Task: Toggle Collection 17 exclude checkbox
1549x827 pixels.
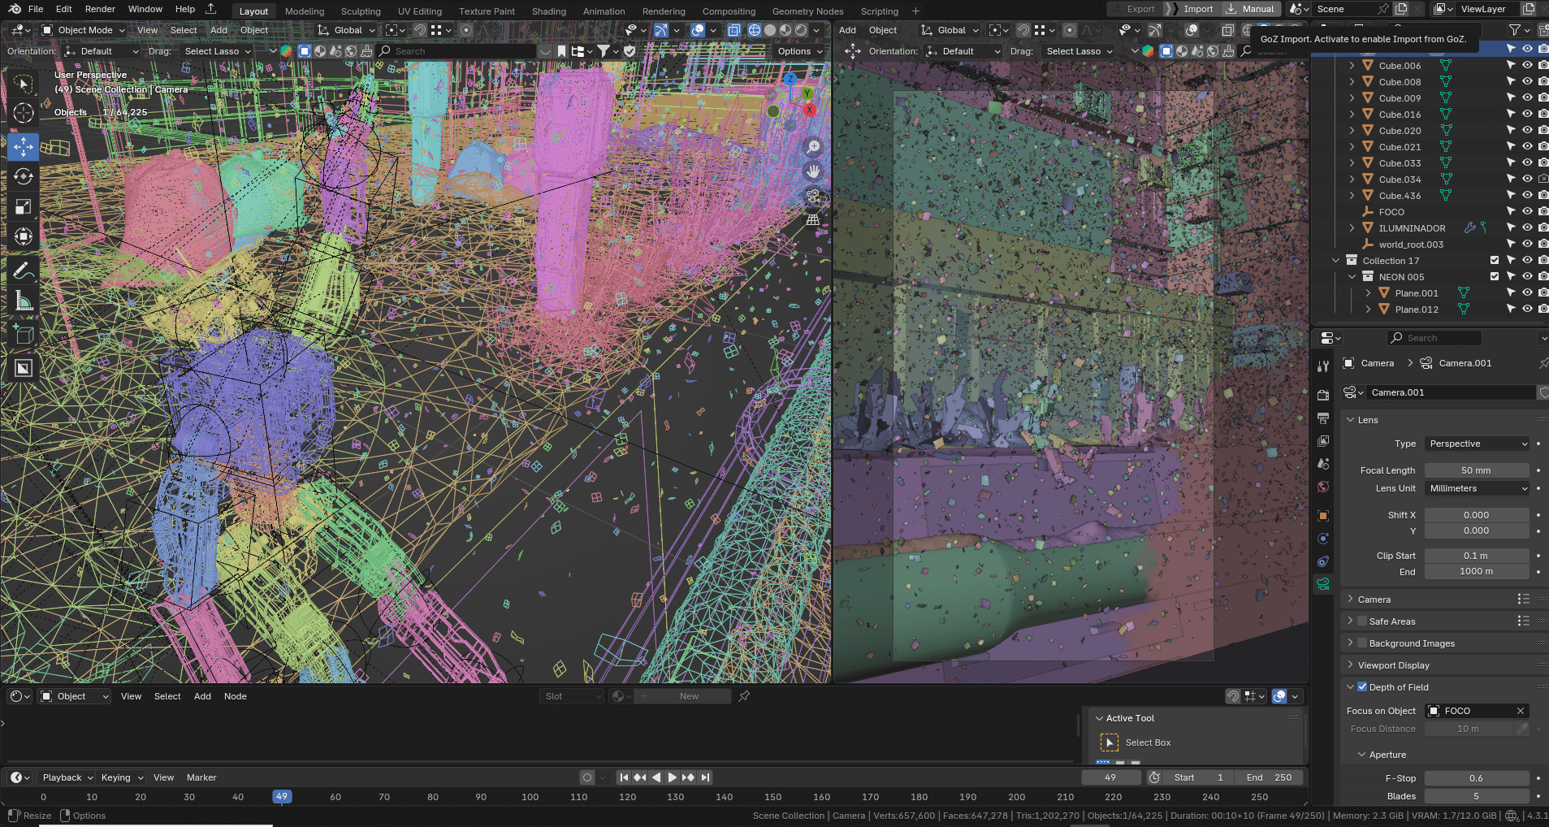Action: point(1495,261)
